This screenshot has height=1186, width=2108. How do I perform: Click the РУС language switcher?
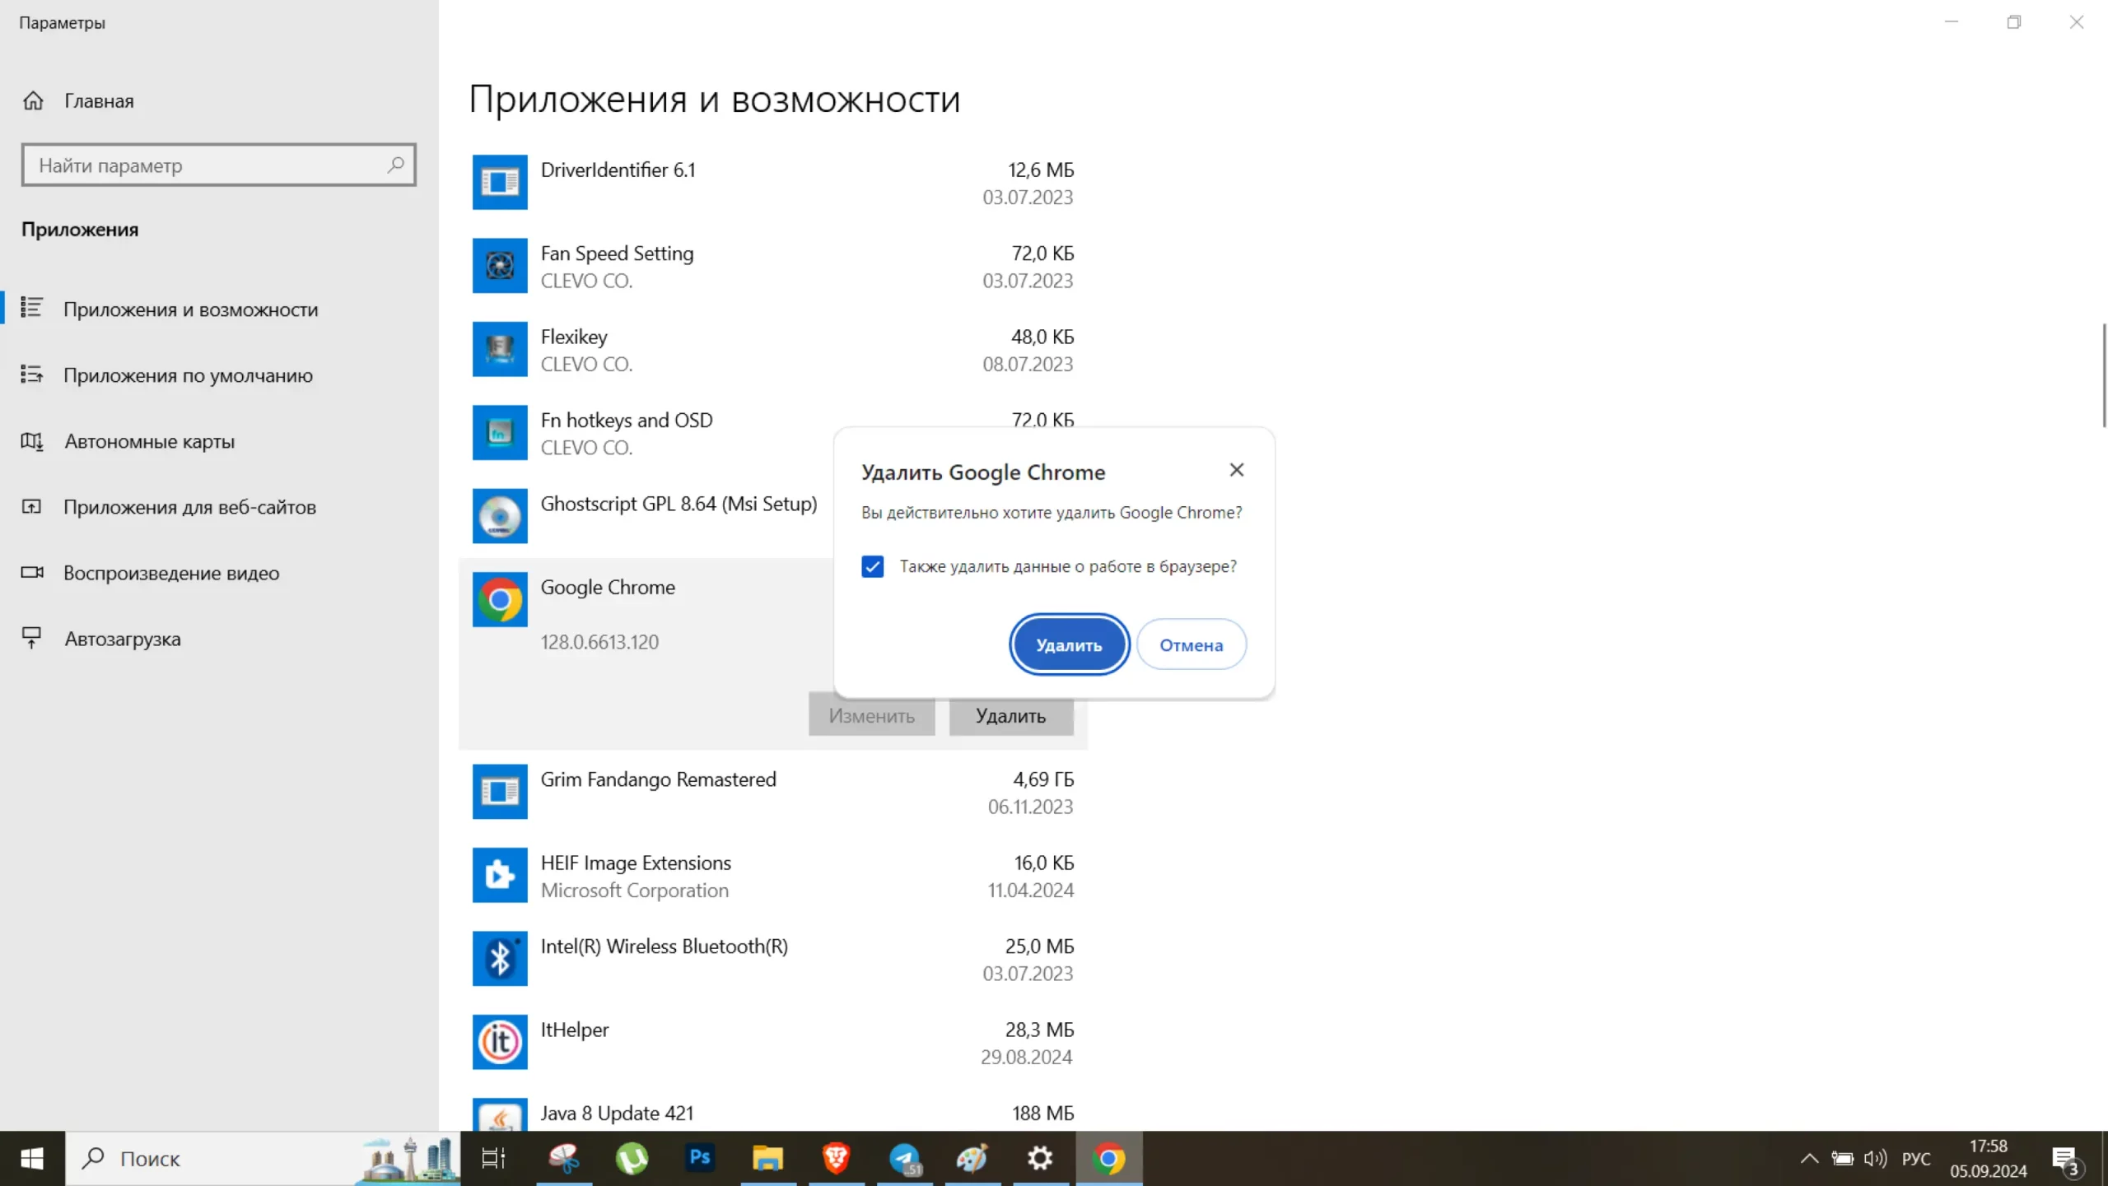1915,1159
